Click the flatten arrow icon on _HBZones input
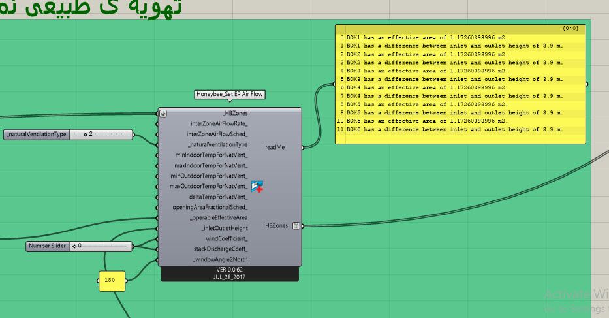The width and height of the screenshot is (609, 318). click(x=163, y=114)
